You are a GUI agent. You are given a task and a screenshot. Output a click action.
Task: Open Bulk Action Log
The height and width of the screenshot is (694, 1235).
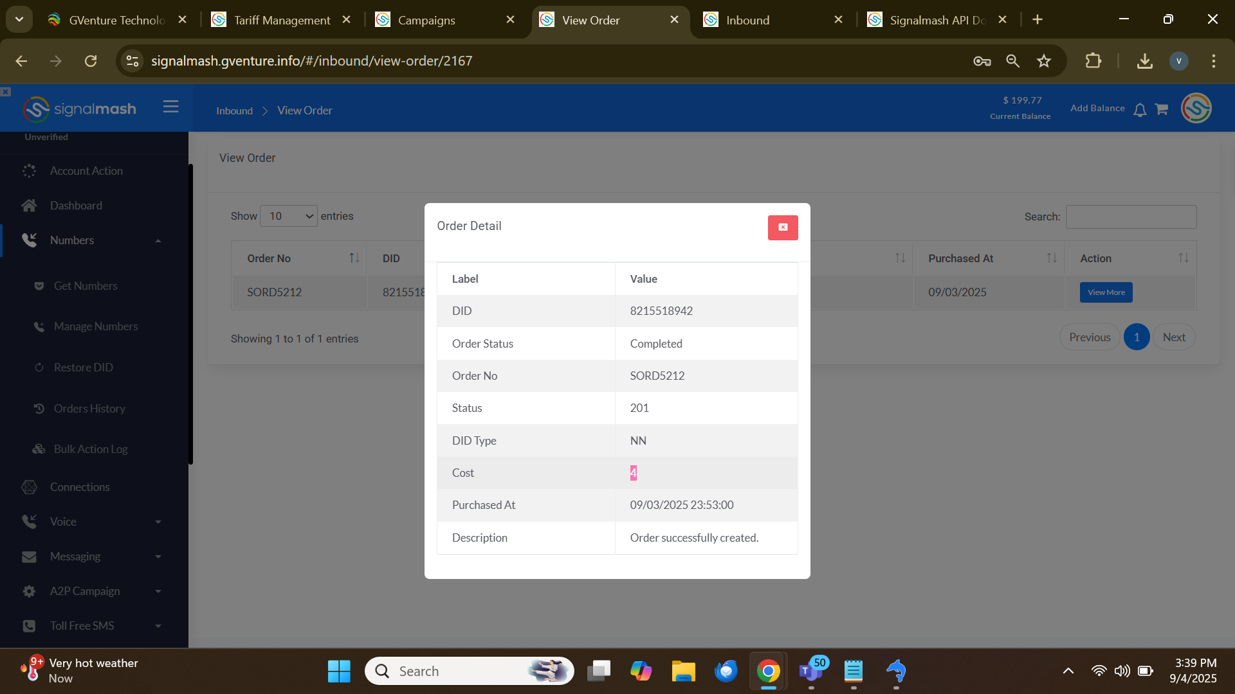click(90, 449)
